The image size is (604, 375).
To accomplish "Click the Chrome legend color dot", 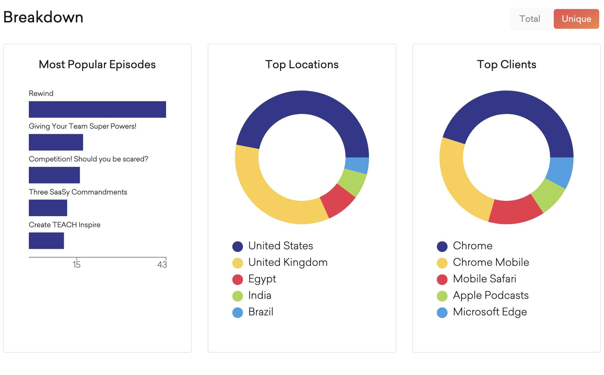I will [x=442, y=246].
